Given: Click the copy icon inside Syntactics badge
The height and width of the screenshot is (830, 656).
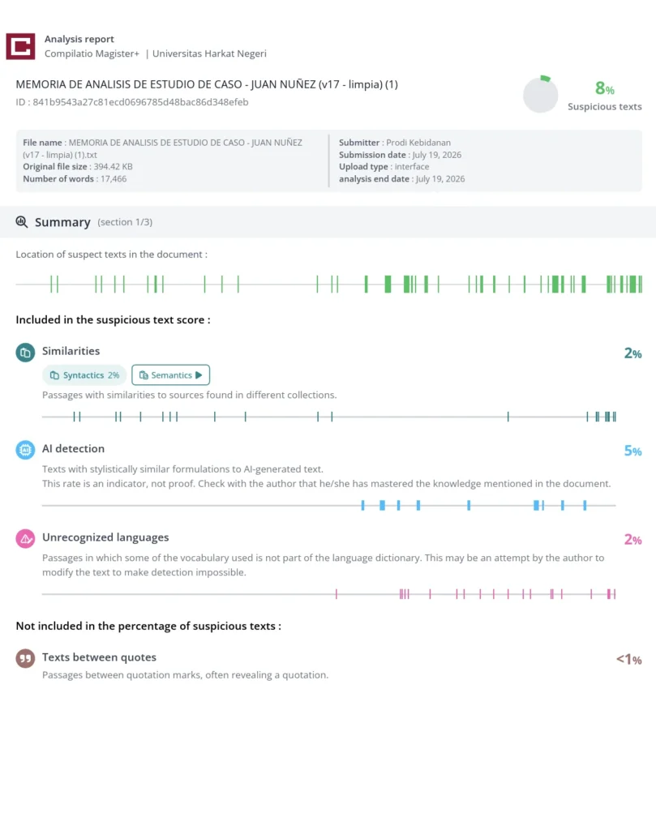Looking at the screenshot, I should 54,375.
